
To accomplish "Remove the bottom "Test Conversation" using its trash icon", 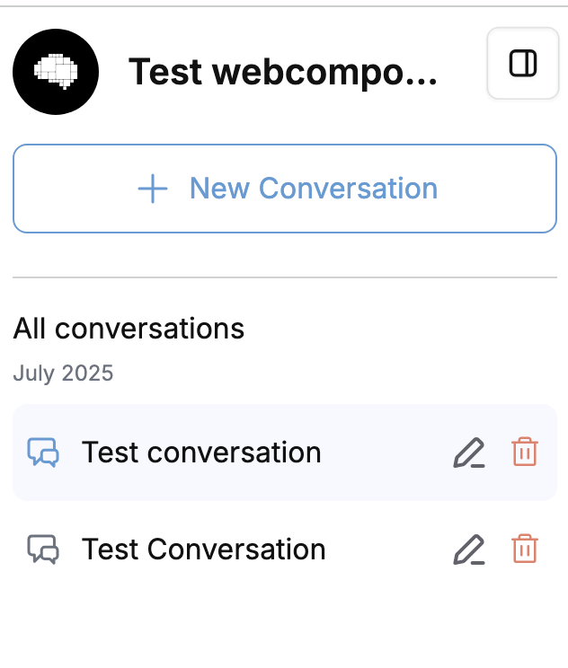I will [x=525, y=549].
